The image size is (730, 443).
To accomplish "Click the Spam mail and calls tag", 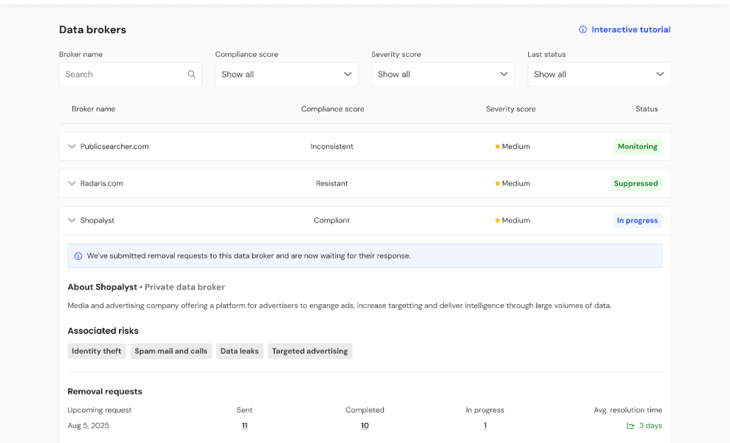I will point(171,351).
